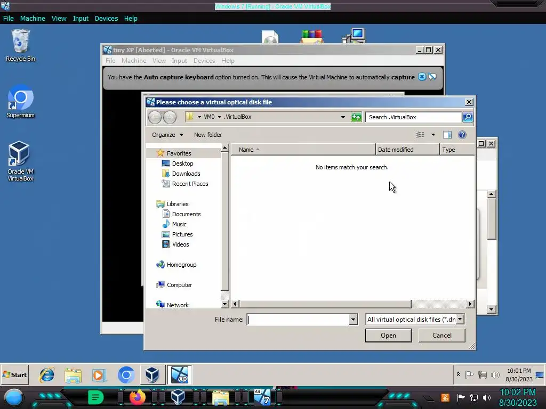This screenshot has width=546, height=409.
Task: Click the guest Start button
Action: (14, 375)
